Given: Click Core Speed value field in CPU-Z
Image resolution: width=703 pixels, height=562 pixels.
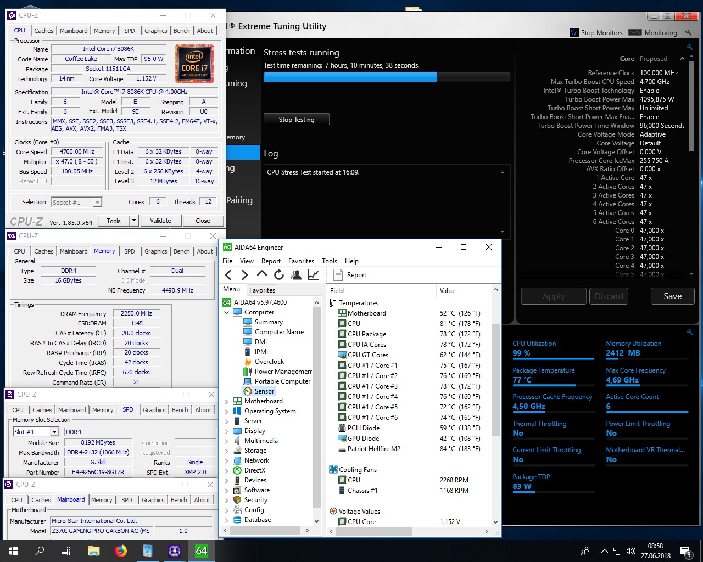Looking at the screenshot, I should pyautogui.click(x=77, y=152).
